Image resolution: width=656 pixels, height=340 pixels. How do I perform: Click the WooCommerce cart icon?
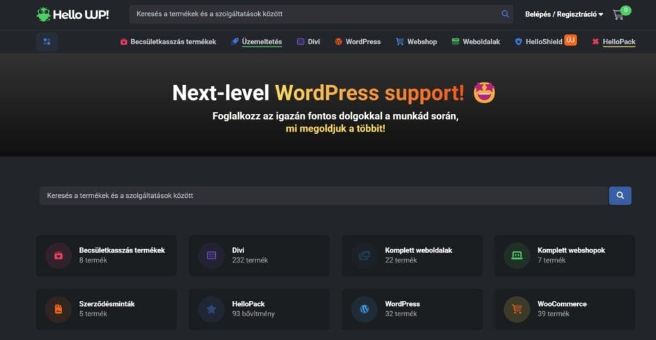pos(517,309)
